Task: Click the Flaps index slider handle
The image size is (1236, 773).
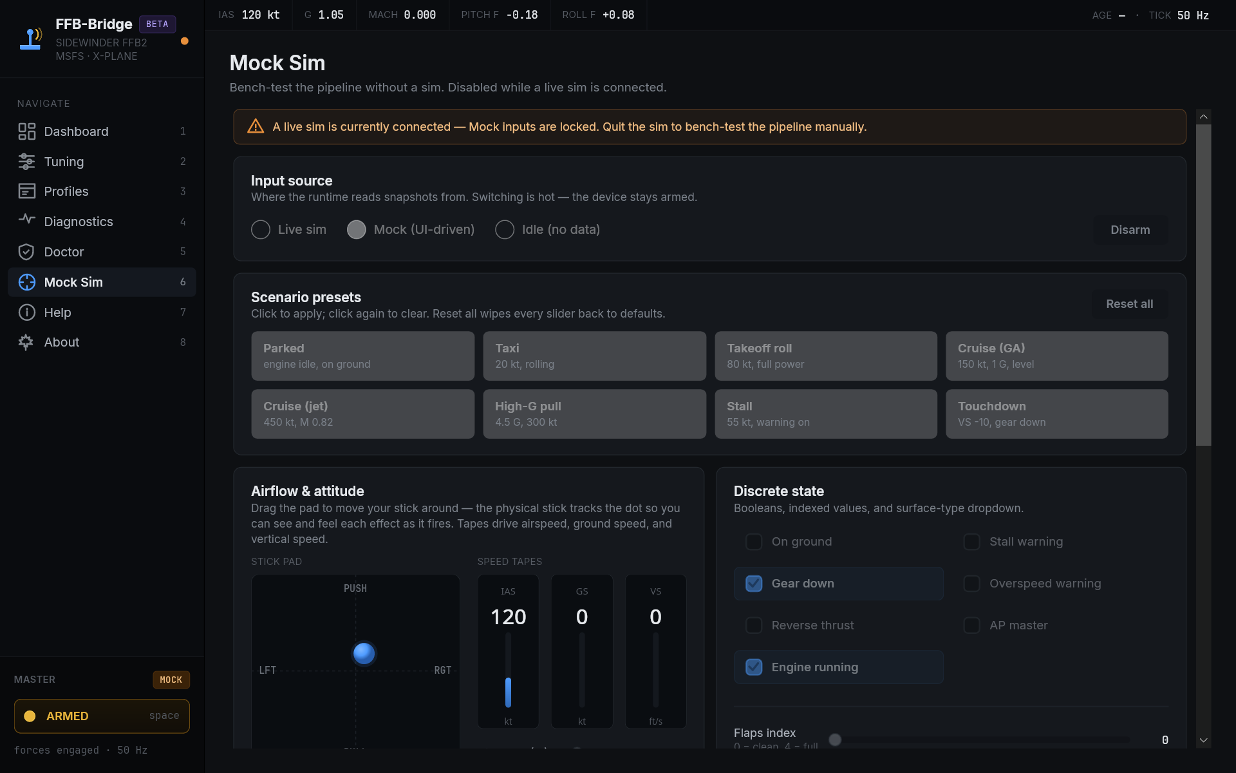Action: (x=835, y=740)
